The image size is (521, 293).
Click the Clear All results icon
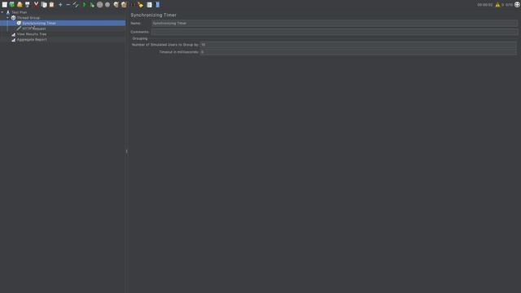[124, 5]
